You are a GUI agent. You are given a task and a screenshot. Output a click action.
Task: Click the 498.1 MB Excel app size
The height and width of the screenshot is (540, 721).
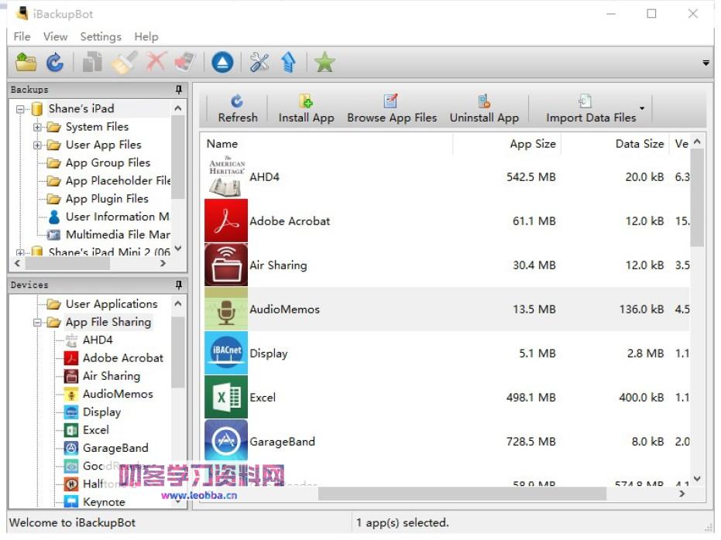(x=530, y=397)
